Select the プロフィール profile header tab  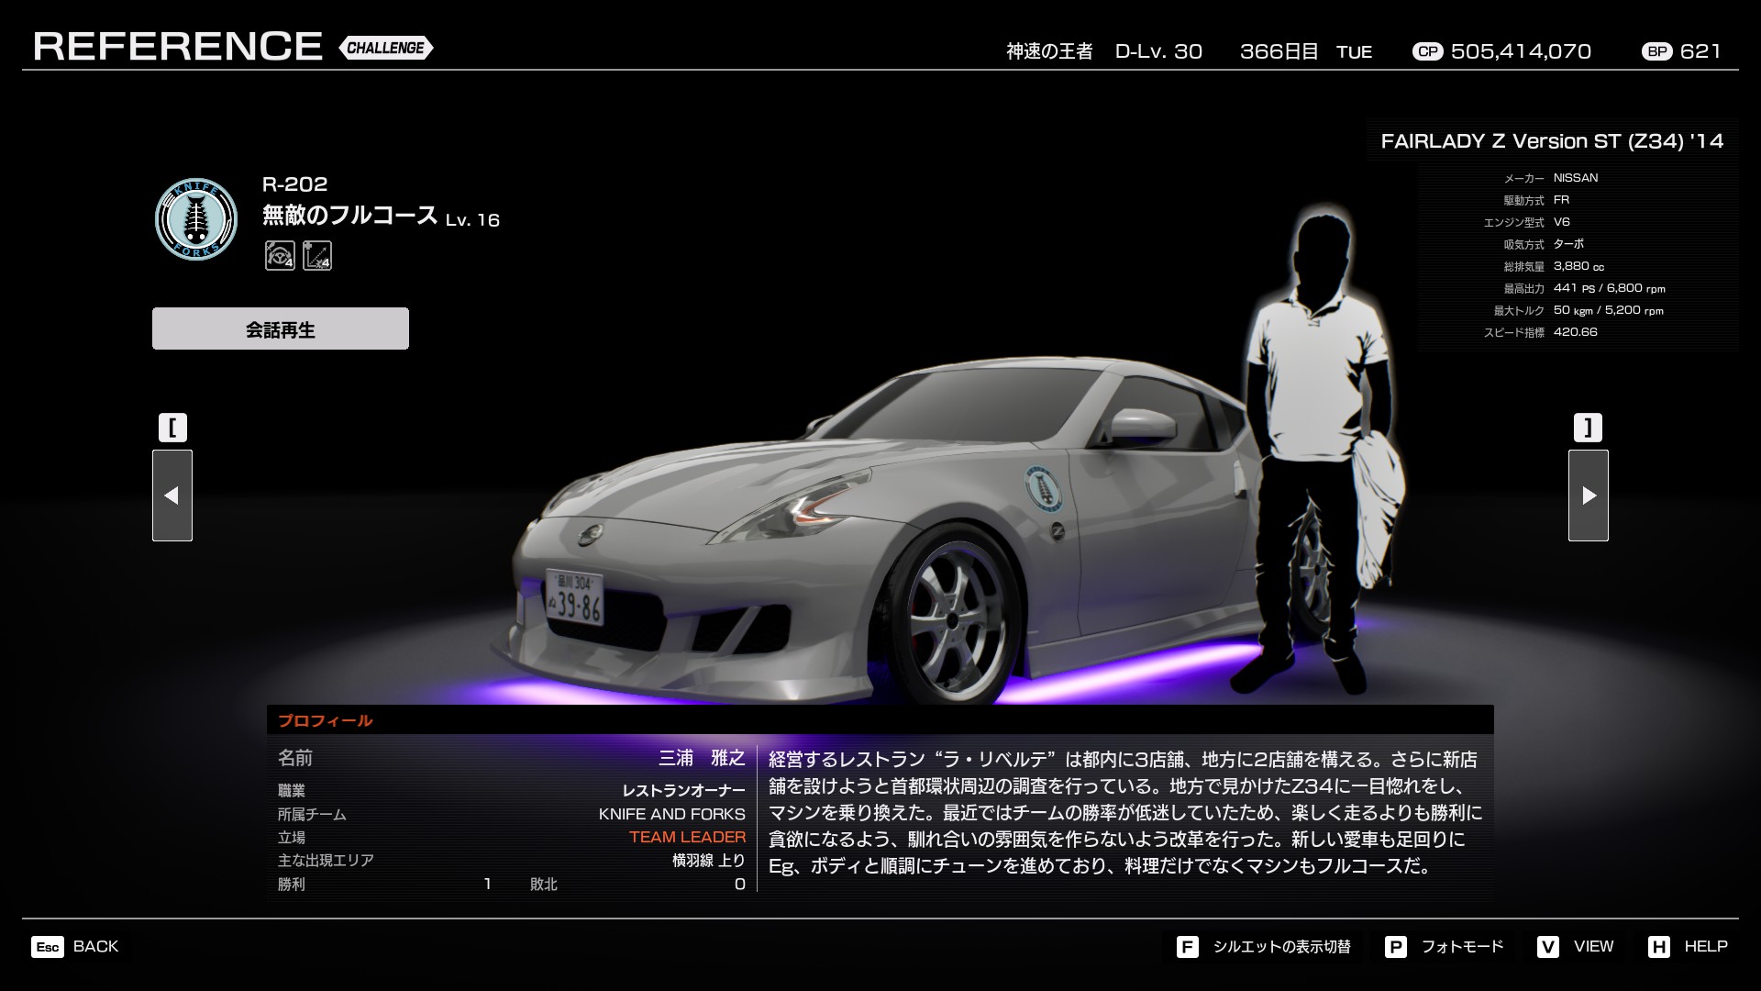(325, 720)
